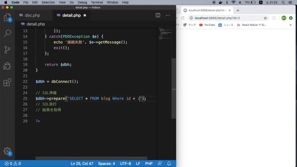Open the View menu
297x167 pixels.
[62, 2]
